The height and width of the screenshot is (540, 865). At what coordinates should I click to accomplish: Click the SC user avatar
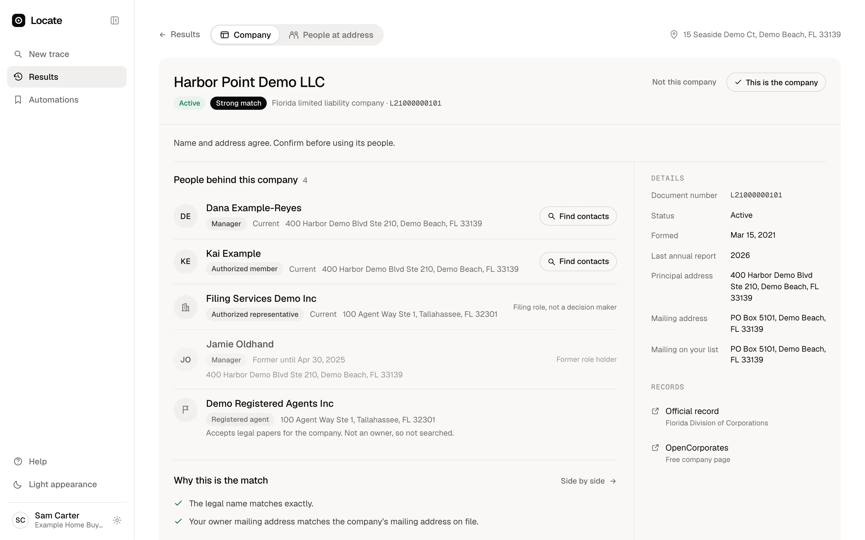click(20, 520)
